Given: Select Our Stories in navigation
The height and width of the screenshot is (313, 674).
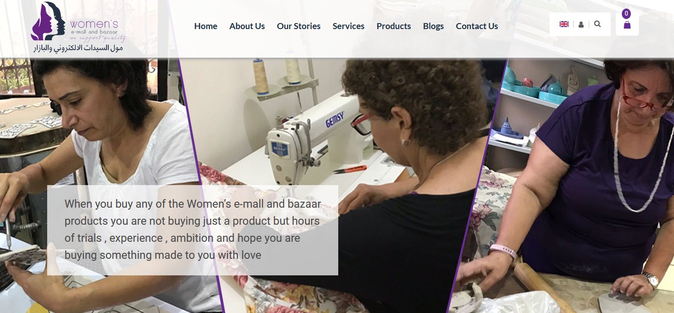Looking at the screenshot, I should 299,26.
